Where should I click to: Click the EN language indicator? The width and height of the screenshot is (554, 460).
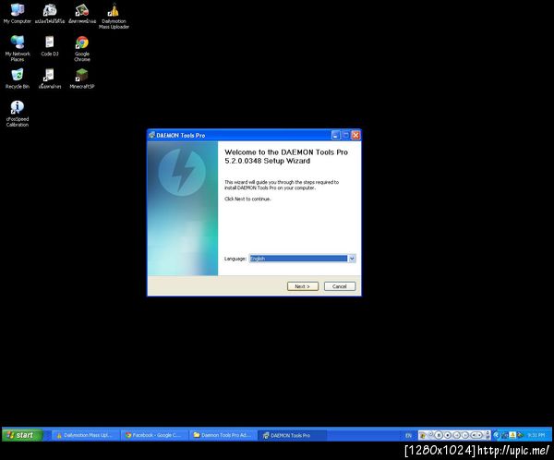tap(408, 435)
